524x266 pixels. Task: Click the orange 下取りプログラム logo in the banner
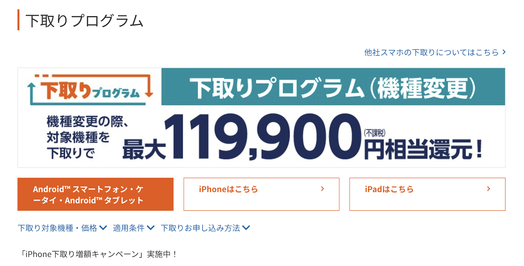[91, 89]
